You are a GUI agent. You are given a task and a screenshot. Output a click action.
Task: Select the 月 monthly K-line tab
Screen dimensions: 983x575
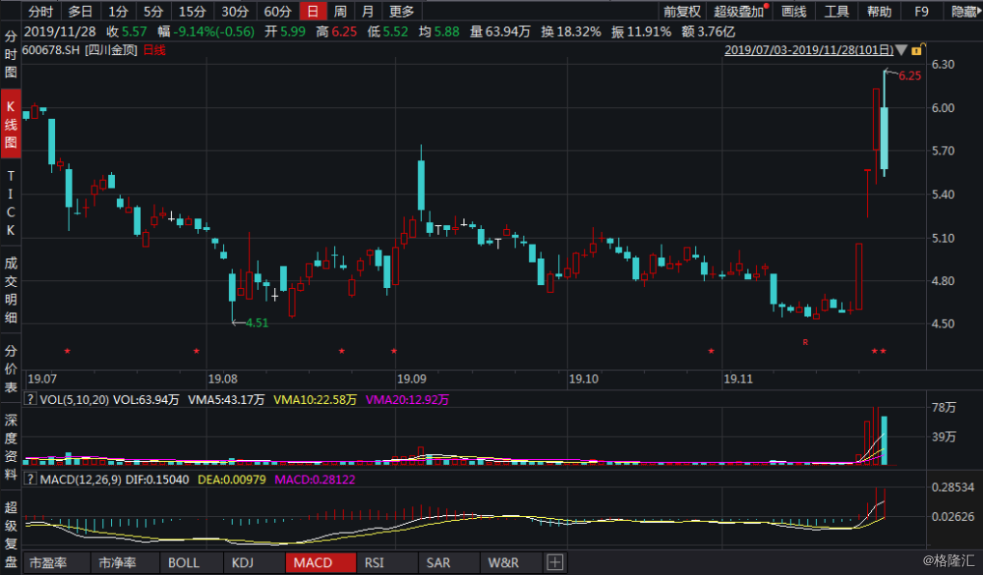pyautogui.click(x=368, y=11)
